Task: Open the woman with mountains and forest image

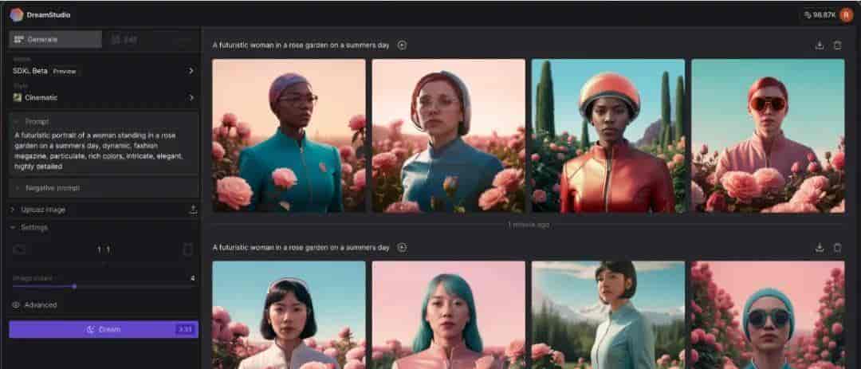Action: tap(608, 315)
